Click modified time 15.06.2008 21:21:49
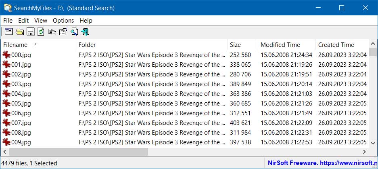Image resolution: width=378 pixels, height=169 pixels. 286,113
